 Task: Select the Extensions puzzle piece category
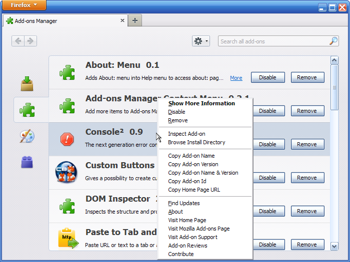click(x=27, y=110)
